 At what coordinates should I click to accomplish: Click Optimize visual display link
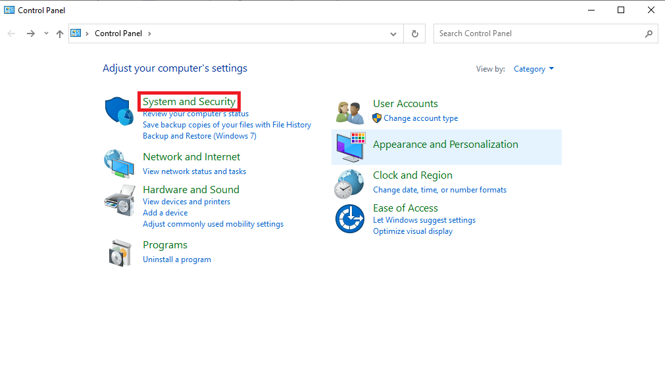(x=412, y=231)
